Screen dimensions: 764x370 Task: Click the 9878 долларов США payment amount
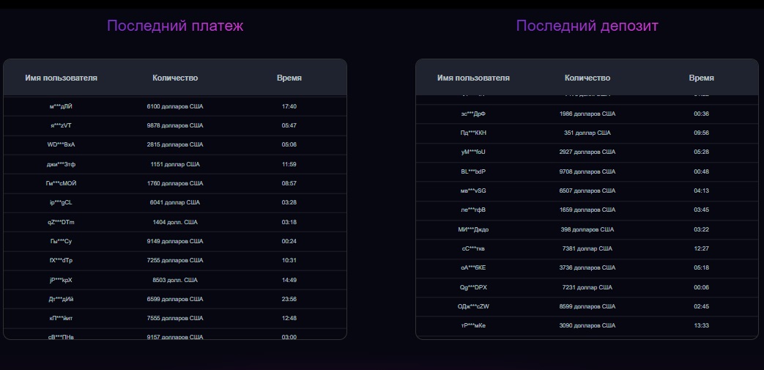pos(175,125)
